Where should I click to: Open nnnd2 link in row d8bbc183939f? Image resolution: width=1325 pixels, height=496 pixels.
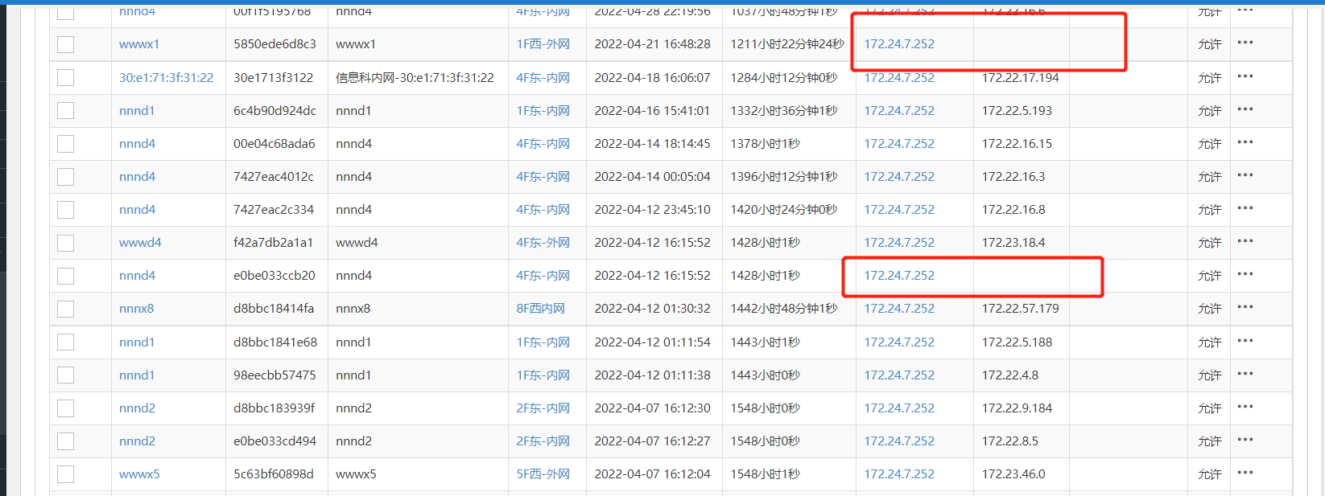click(137, 408)
